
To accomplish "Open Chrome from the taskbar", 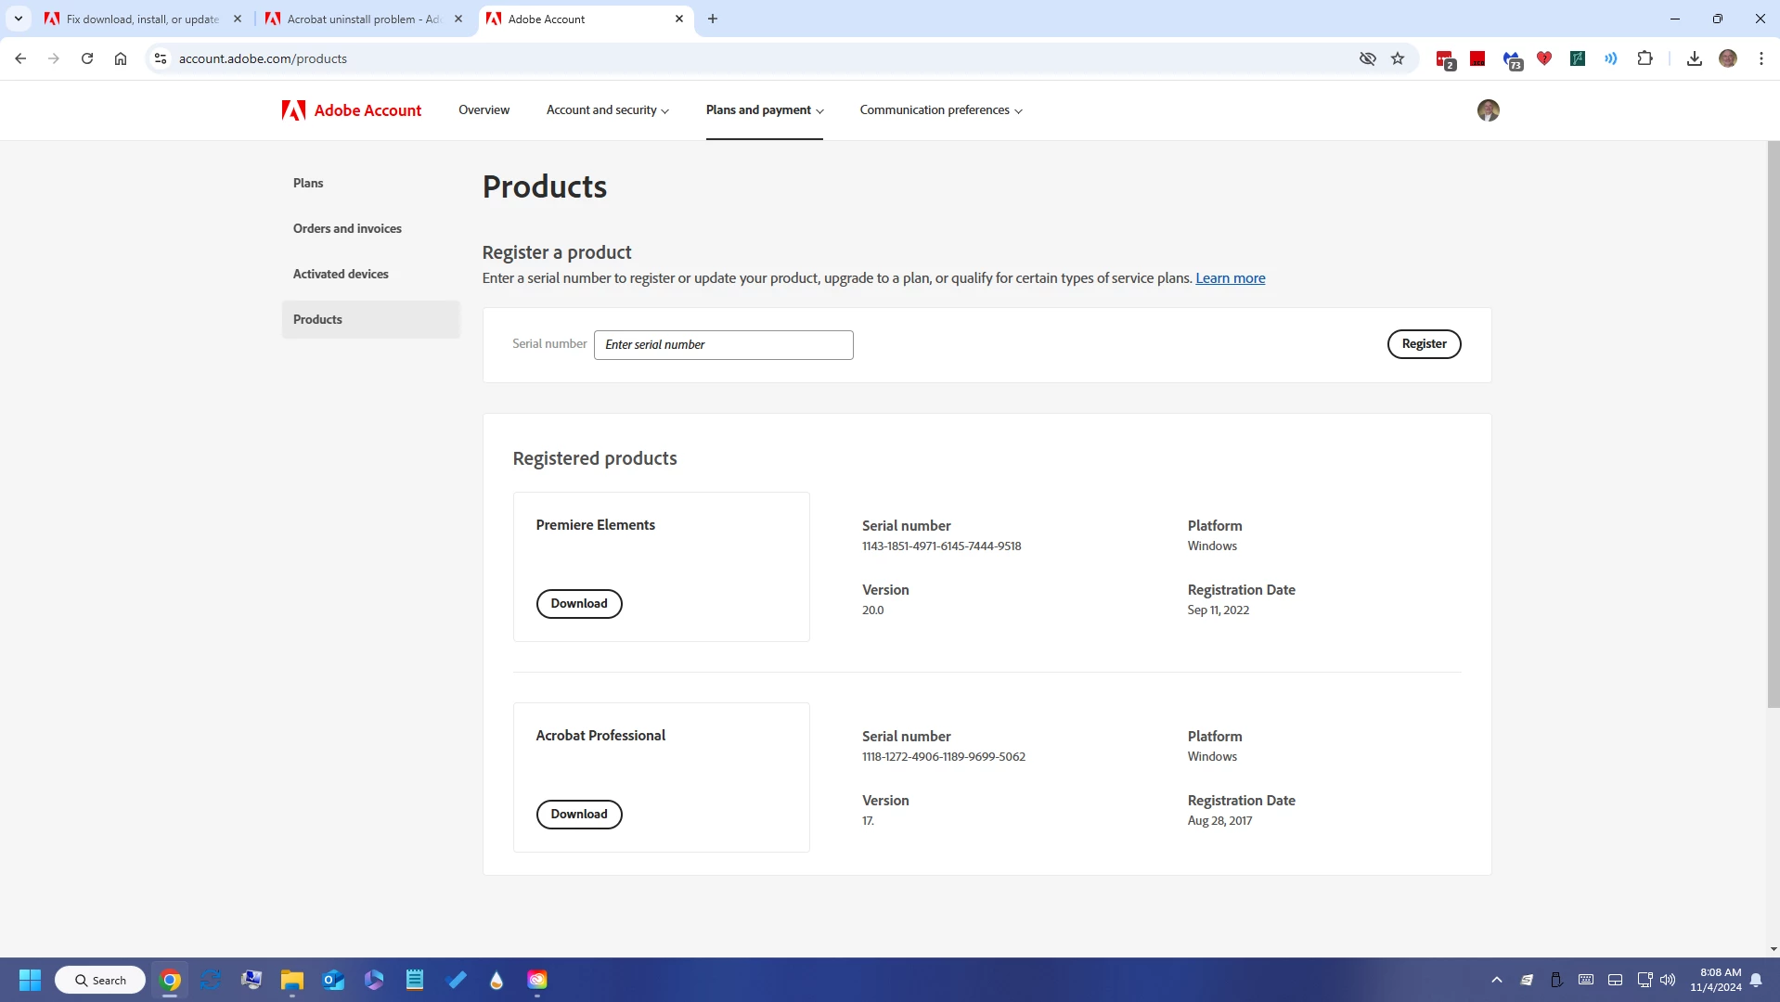I will pos(170,980).
